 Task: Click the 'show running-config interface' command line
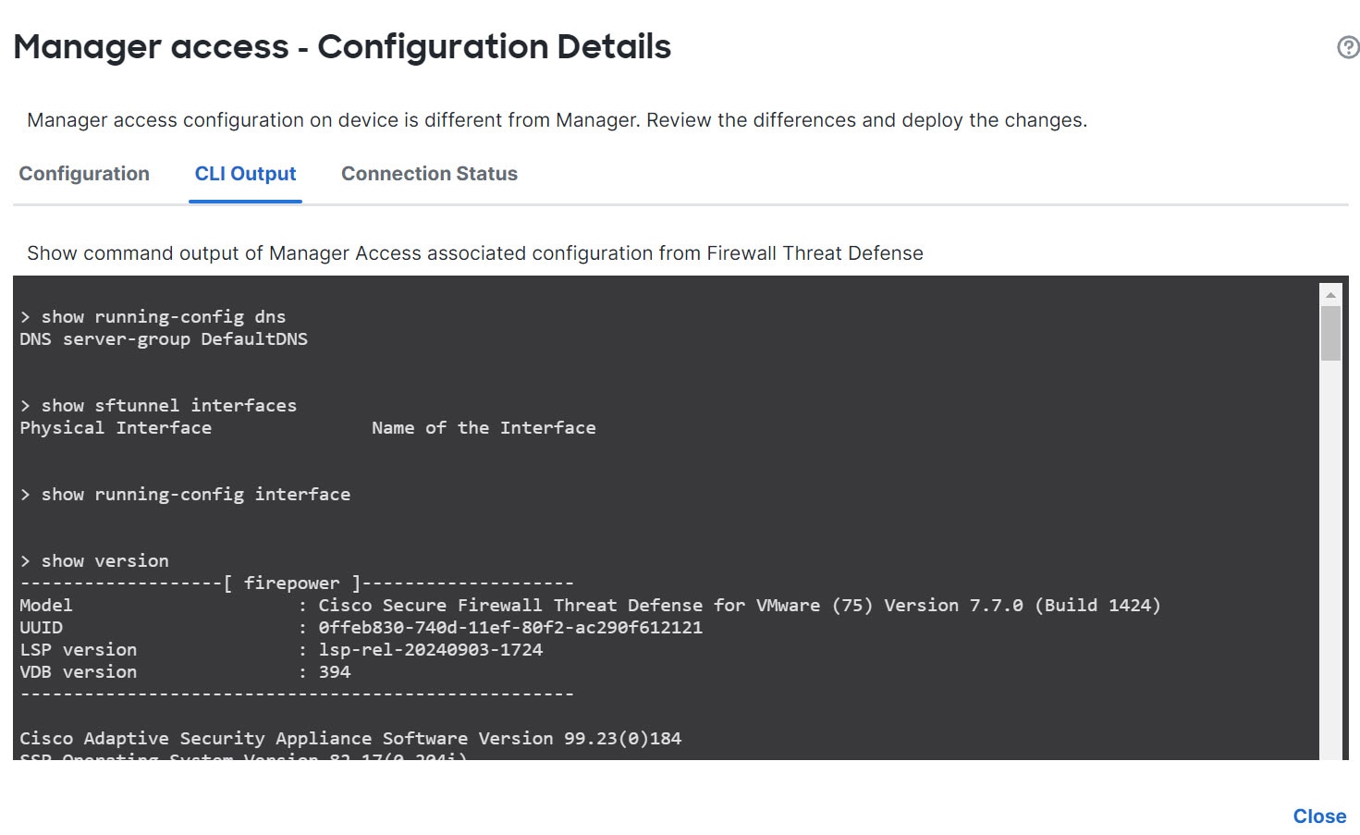coord(185,495)
